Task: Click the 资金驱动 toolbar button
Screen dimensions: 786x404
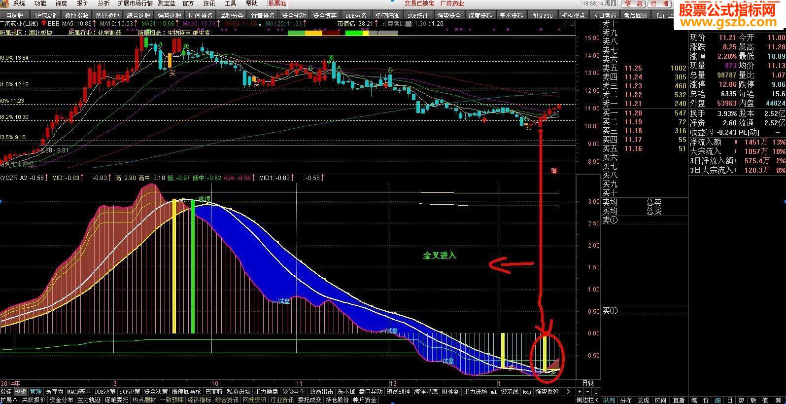Action: (293, 16)
